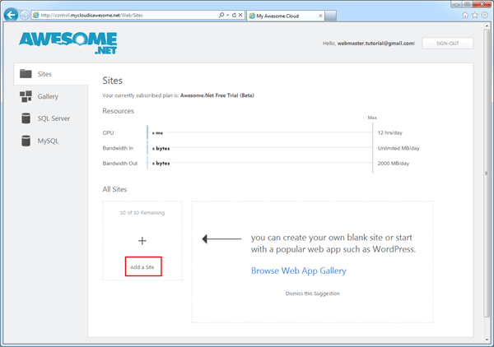
Task: Click the scrollbar up arrow
Action: (486, 26)
